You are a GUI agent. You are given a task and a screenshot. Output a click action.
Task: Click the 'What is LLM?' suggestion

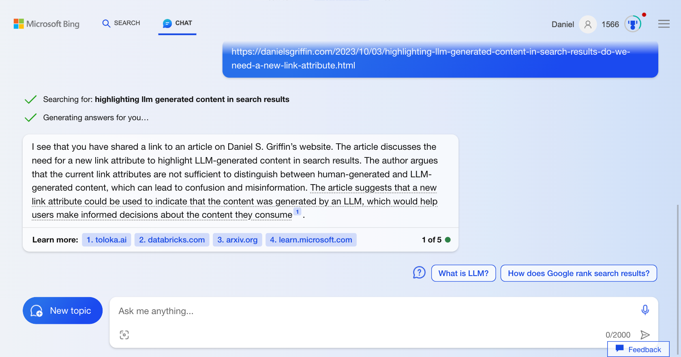coord(463,273)
